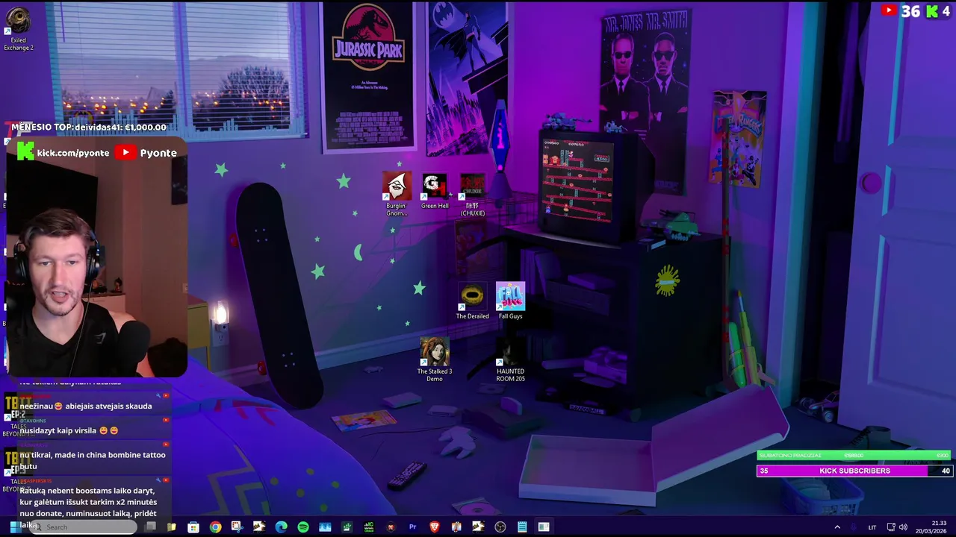Select the Green Hell desktop shortcut

click(x=435, y=192)
